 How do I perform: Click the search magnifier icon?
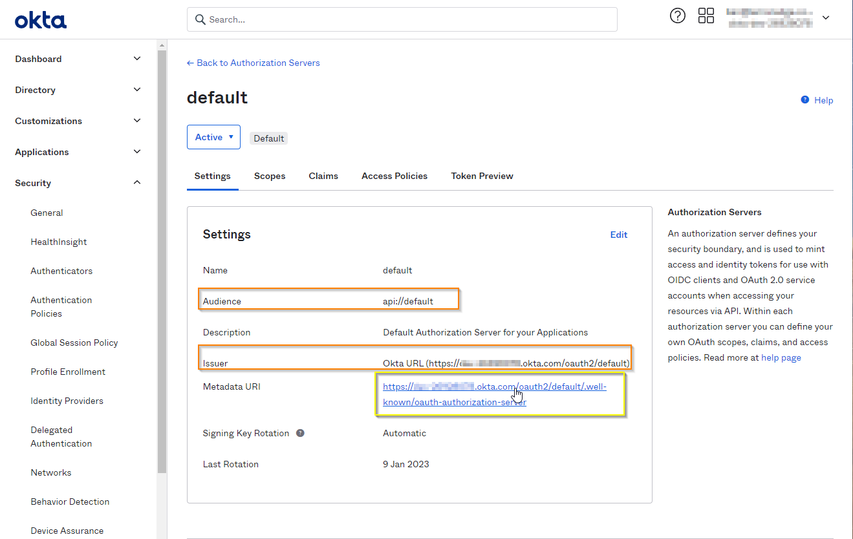pos(200,19)
